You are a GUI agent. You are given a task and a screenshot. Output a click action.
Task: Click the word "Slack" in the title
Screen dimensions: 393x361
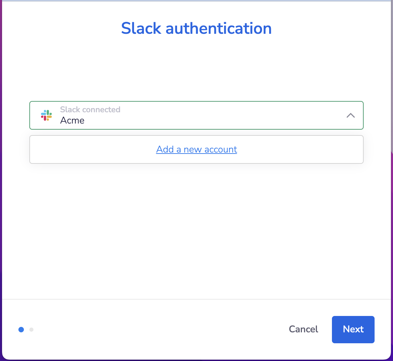(141, 28)
